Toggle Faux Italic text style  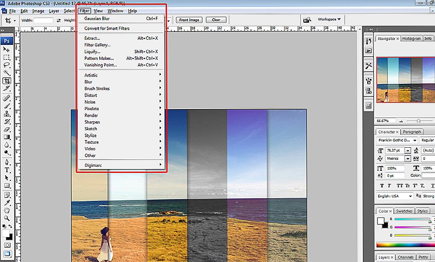pos(389,186)
